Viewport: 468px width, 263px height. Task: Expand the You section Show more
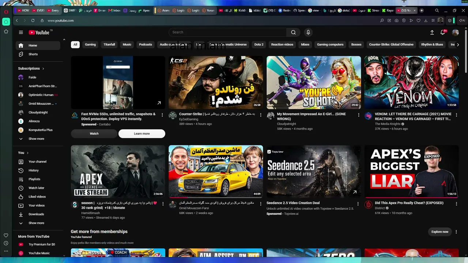(38, 223)
